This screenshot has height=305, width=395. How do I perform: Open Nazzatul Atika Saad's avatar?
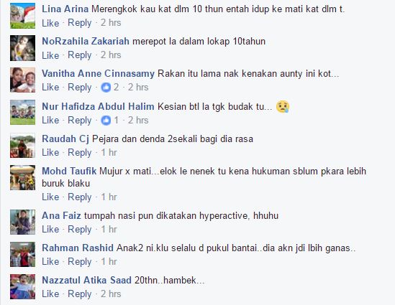(23, 286)
